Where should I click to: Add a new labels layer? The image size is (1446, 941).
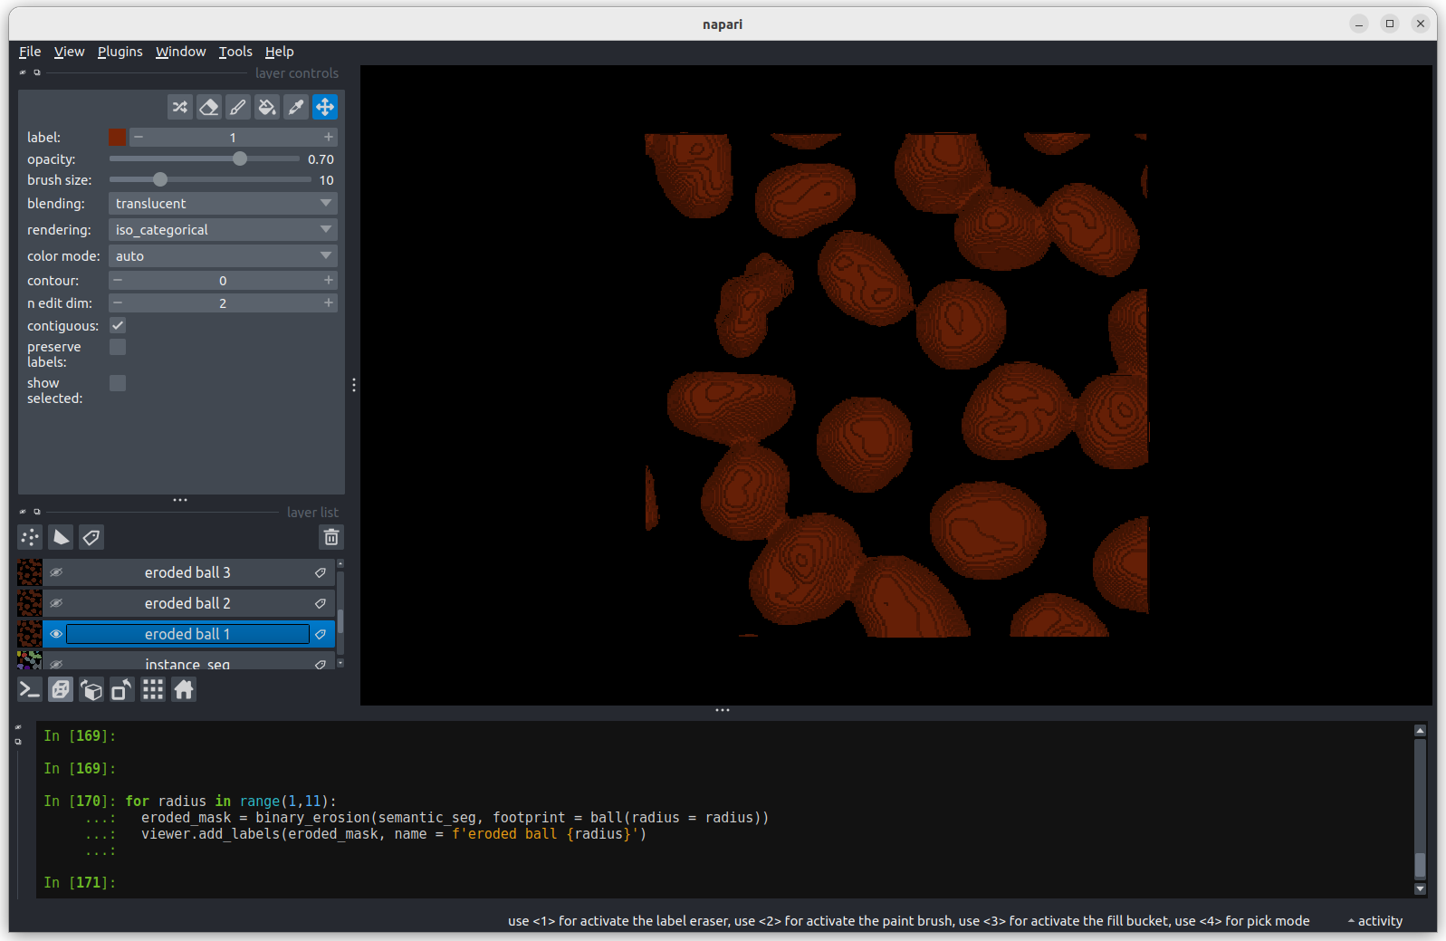[91, 537]
